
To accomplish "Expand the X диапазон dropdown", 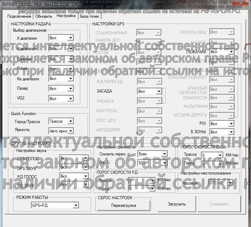I will point(61,38).
